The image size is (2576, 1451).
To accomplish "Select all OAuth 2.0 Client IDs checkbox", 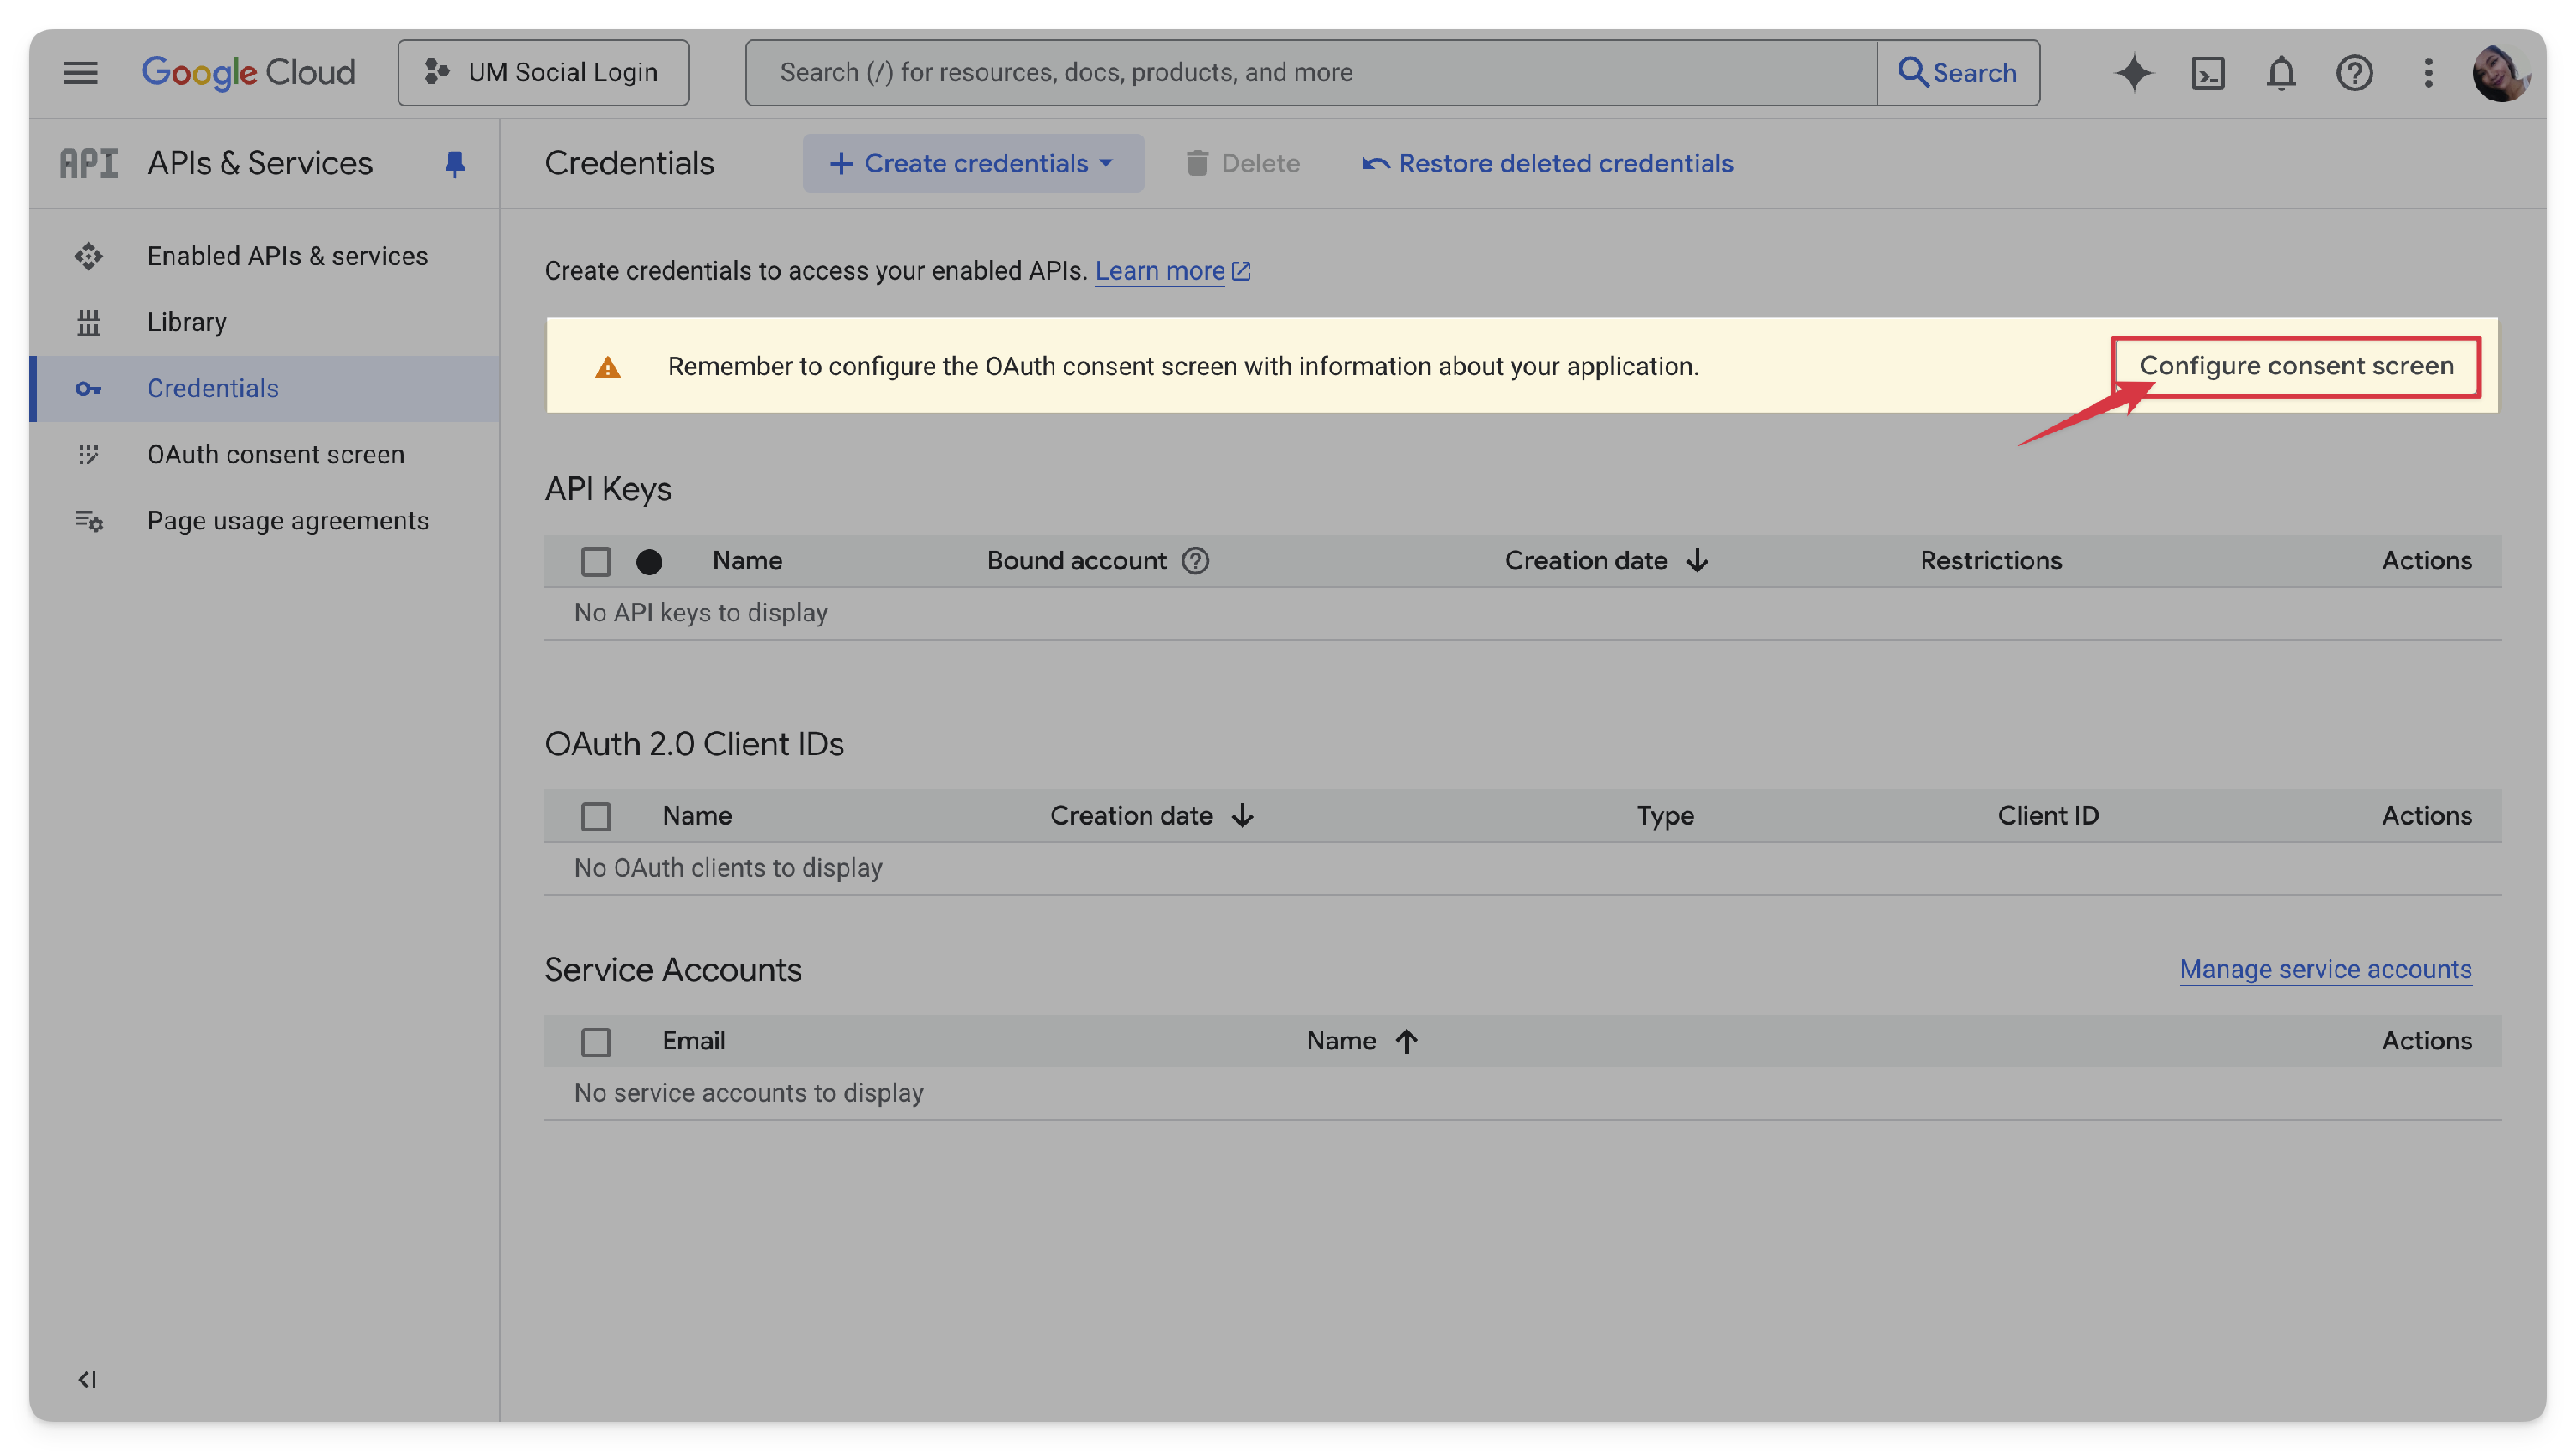I will tap(595, 816).
